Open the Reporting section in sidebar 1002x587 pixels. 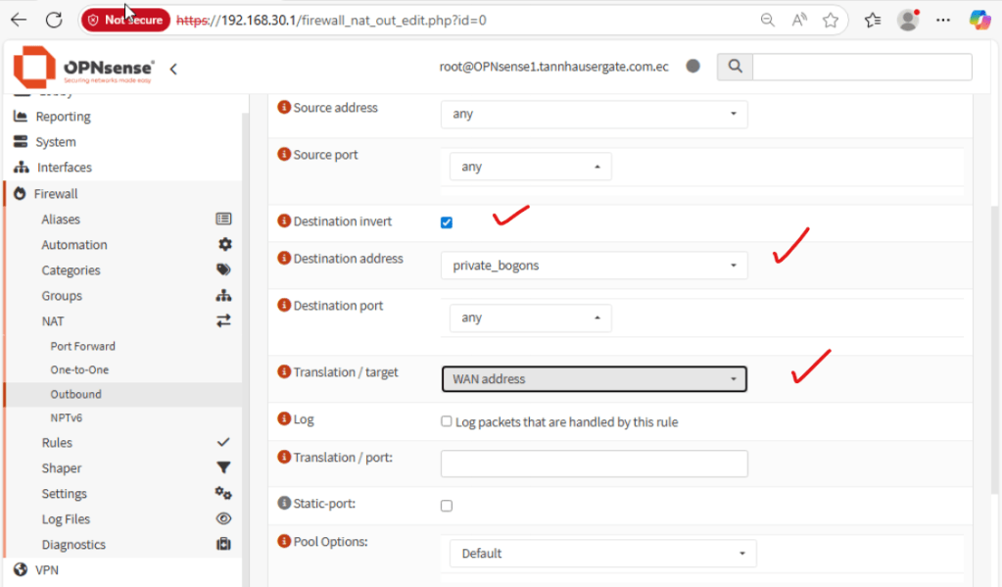(63, 117)
